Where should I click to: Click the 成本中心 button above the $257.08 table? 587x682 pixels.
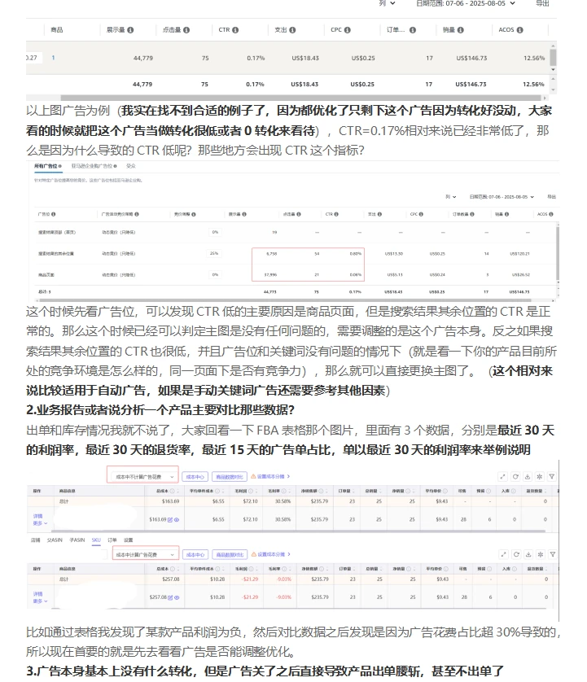(x=195, y=555)
